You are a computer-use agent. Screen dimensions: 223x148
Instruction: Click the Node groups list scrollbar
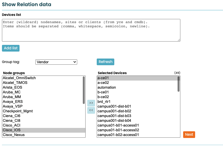pyautogui.click(x=84, y=90)
